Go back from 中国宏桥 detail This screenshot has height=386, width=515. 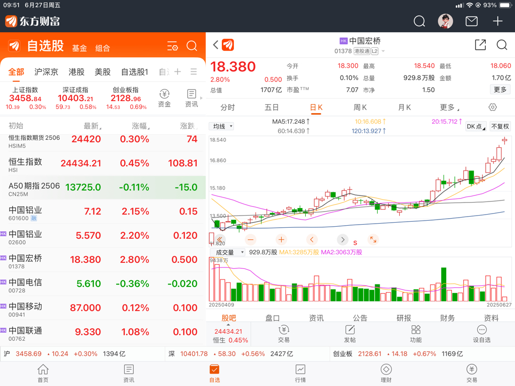[x=215, y=45]
